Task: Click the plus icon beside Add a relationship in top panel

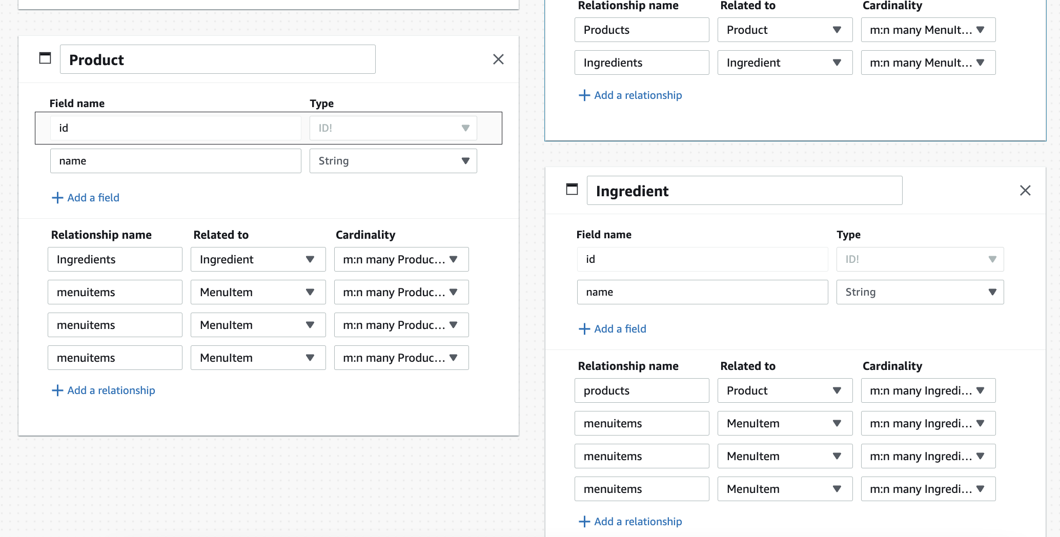Action: click(584, 95)
